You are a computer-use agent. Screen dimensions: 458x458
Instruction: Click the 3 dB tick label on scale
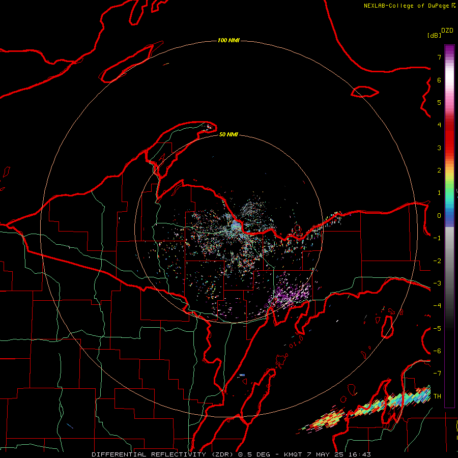point(439,148)
